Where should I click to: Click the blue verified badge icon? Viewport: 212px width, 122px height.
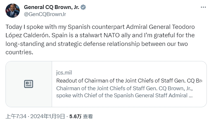click(x=83, y=7)
